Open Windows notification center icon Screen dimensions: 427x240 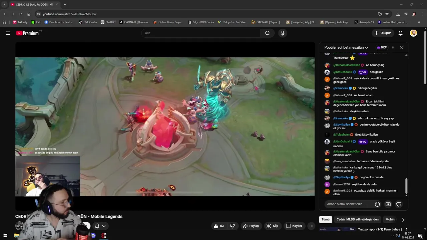pos(420,236)
